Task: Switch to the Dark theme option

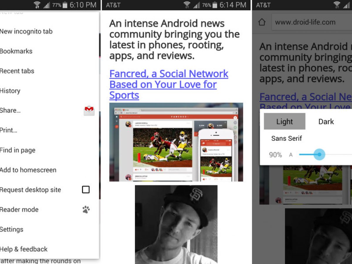Action: point(326,121)
